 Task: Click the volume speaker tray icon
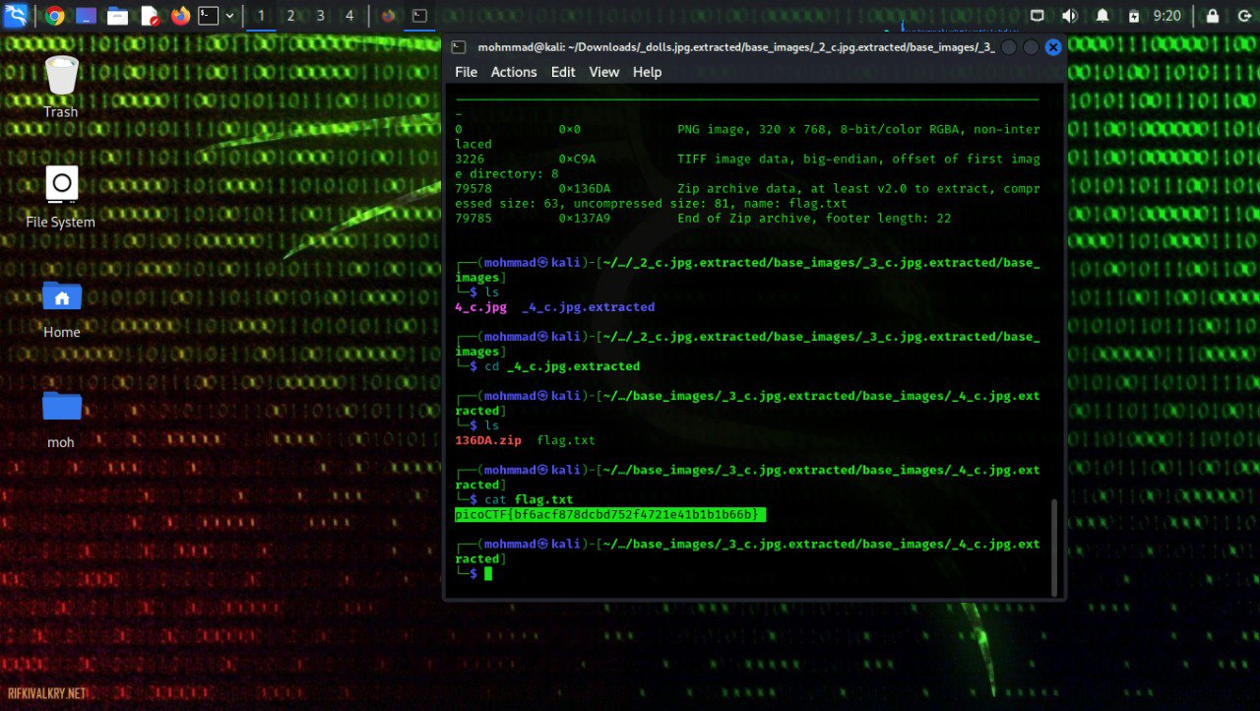pyautogui.click(x=1069, y=16)
